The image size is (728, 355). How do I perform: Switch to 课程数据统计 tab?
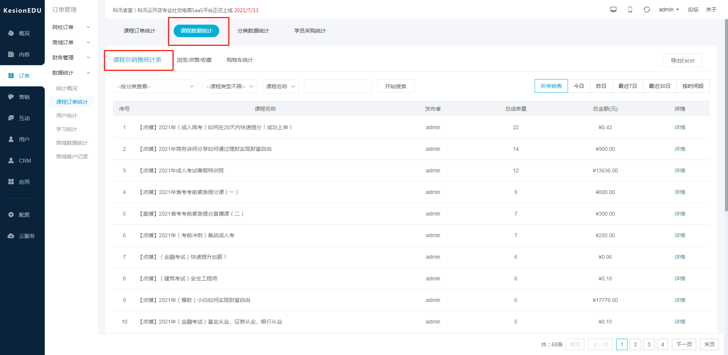[196, 31]
